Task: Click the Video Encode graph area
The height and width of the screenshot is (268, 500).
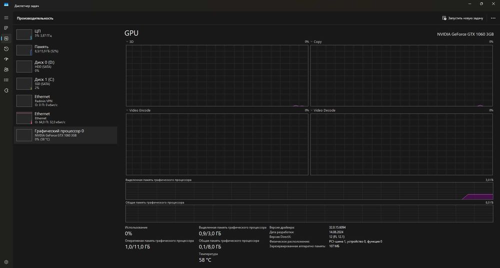Action: click(217, 144)
